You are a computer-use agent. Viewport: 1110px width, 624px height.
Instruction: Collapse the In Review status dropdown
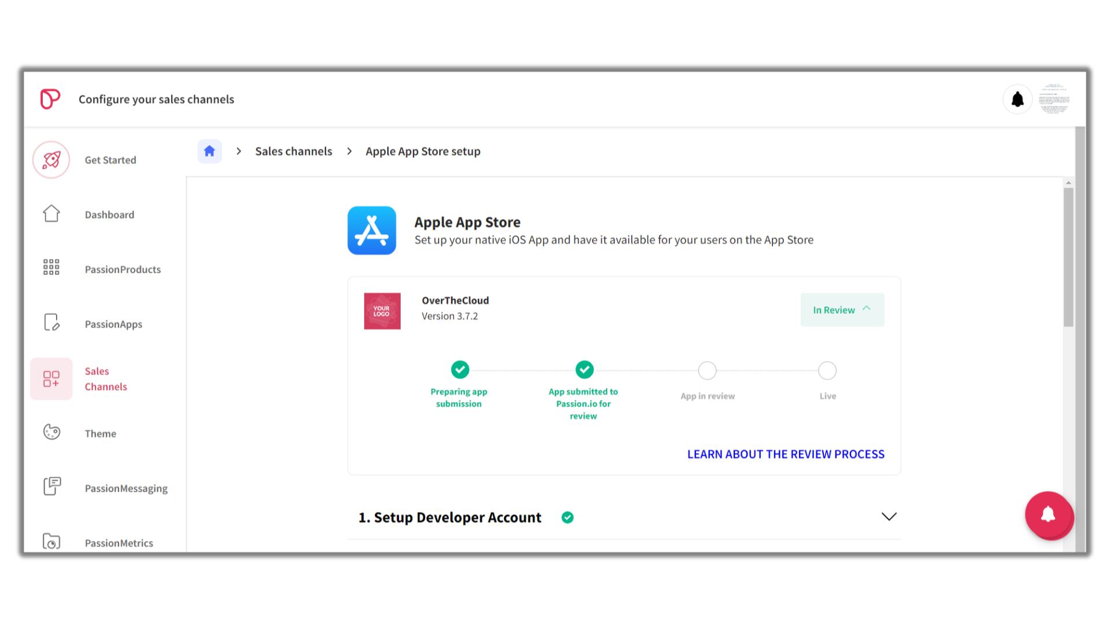click(842, 310)
